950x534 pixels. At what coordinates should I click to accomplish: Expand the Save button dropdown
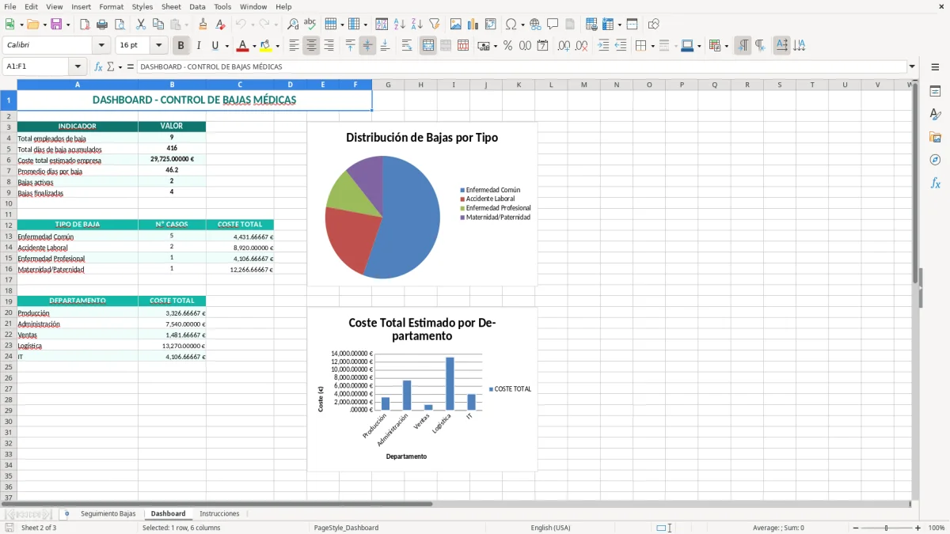[68, 25]
